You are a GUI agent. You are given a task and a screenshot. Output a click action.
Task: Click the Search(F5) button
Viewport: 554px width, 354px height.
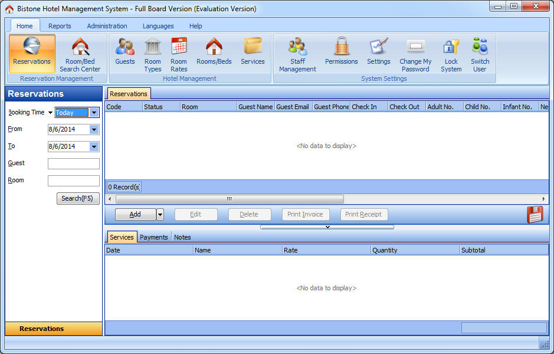[78, 199]
